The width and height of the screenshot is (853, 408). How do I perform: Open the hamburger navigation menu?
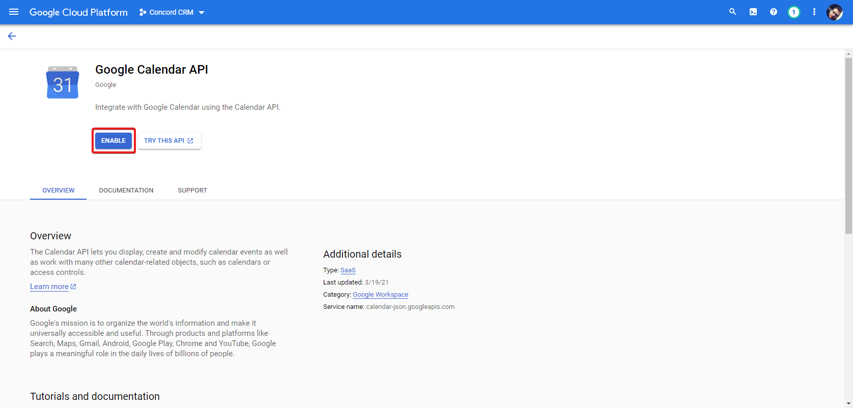click(14, 12)
